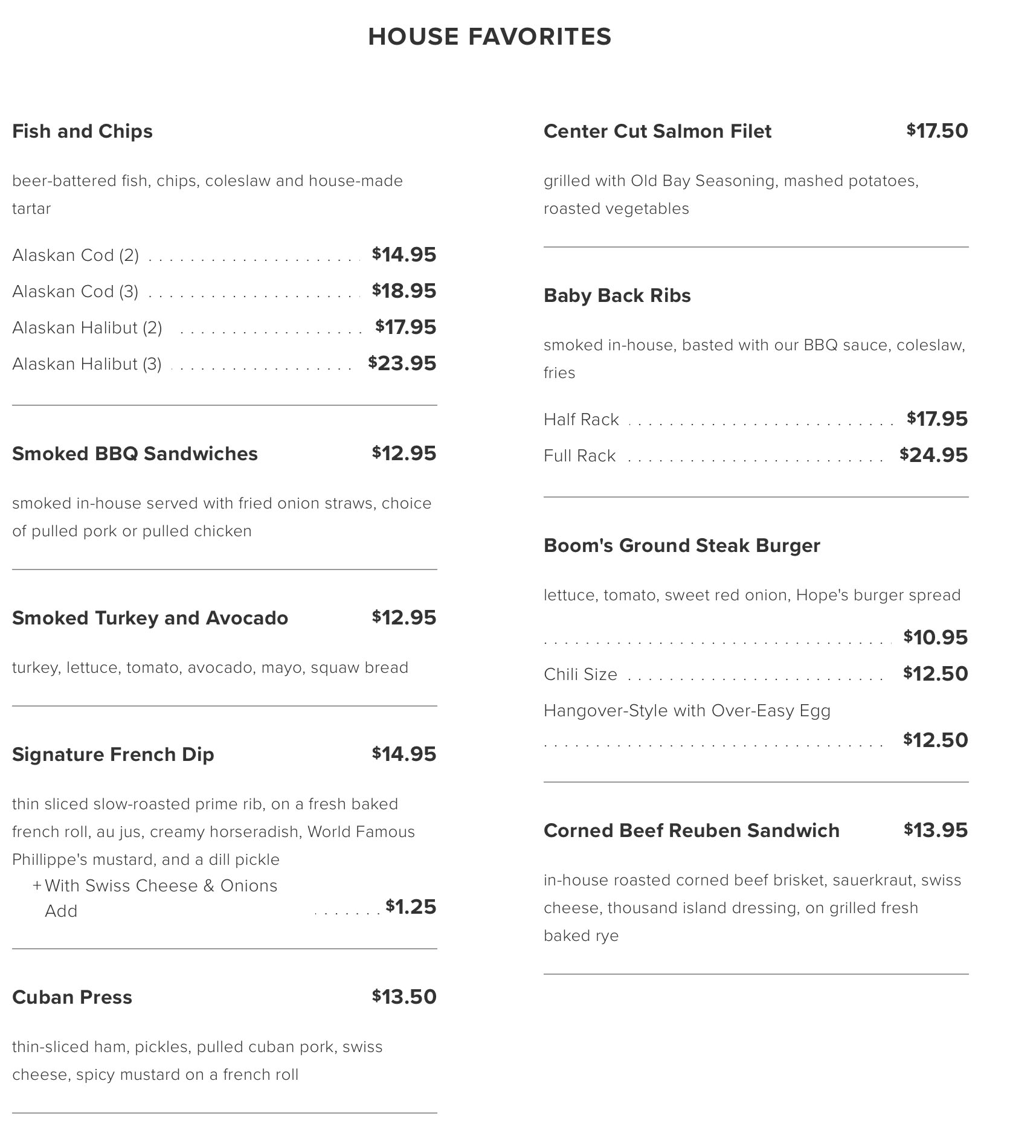Screen dimensions: 1010x1139
Task: Pick the Chili Size burger option
Action: (580, 675)
